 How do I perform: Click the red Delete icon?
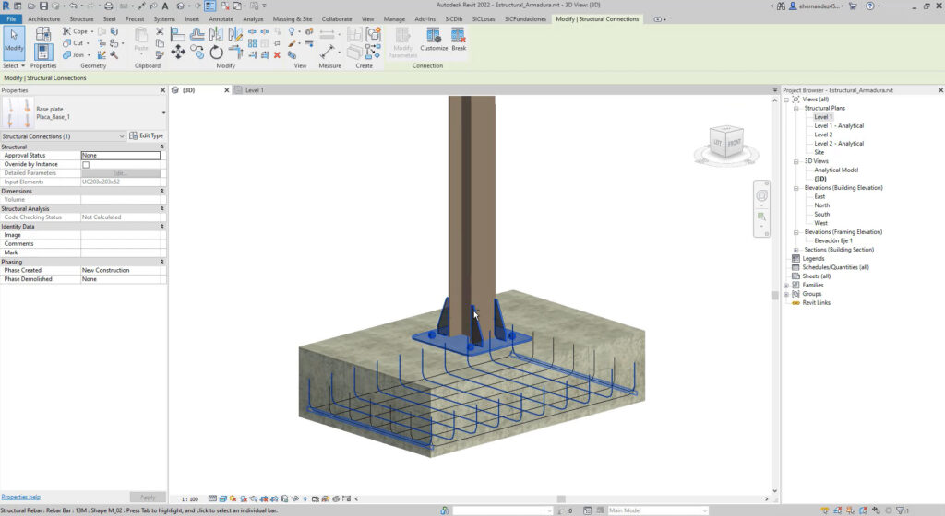pos(277,54)
